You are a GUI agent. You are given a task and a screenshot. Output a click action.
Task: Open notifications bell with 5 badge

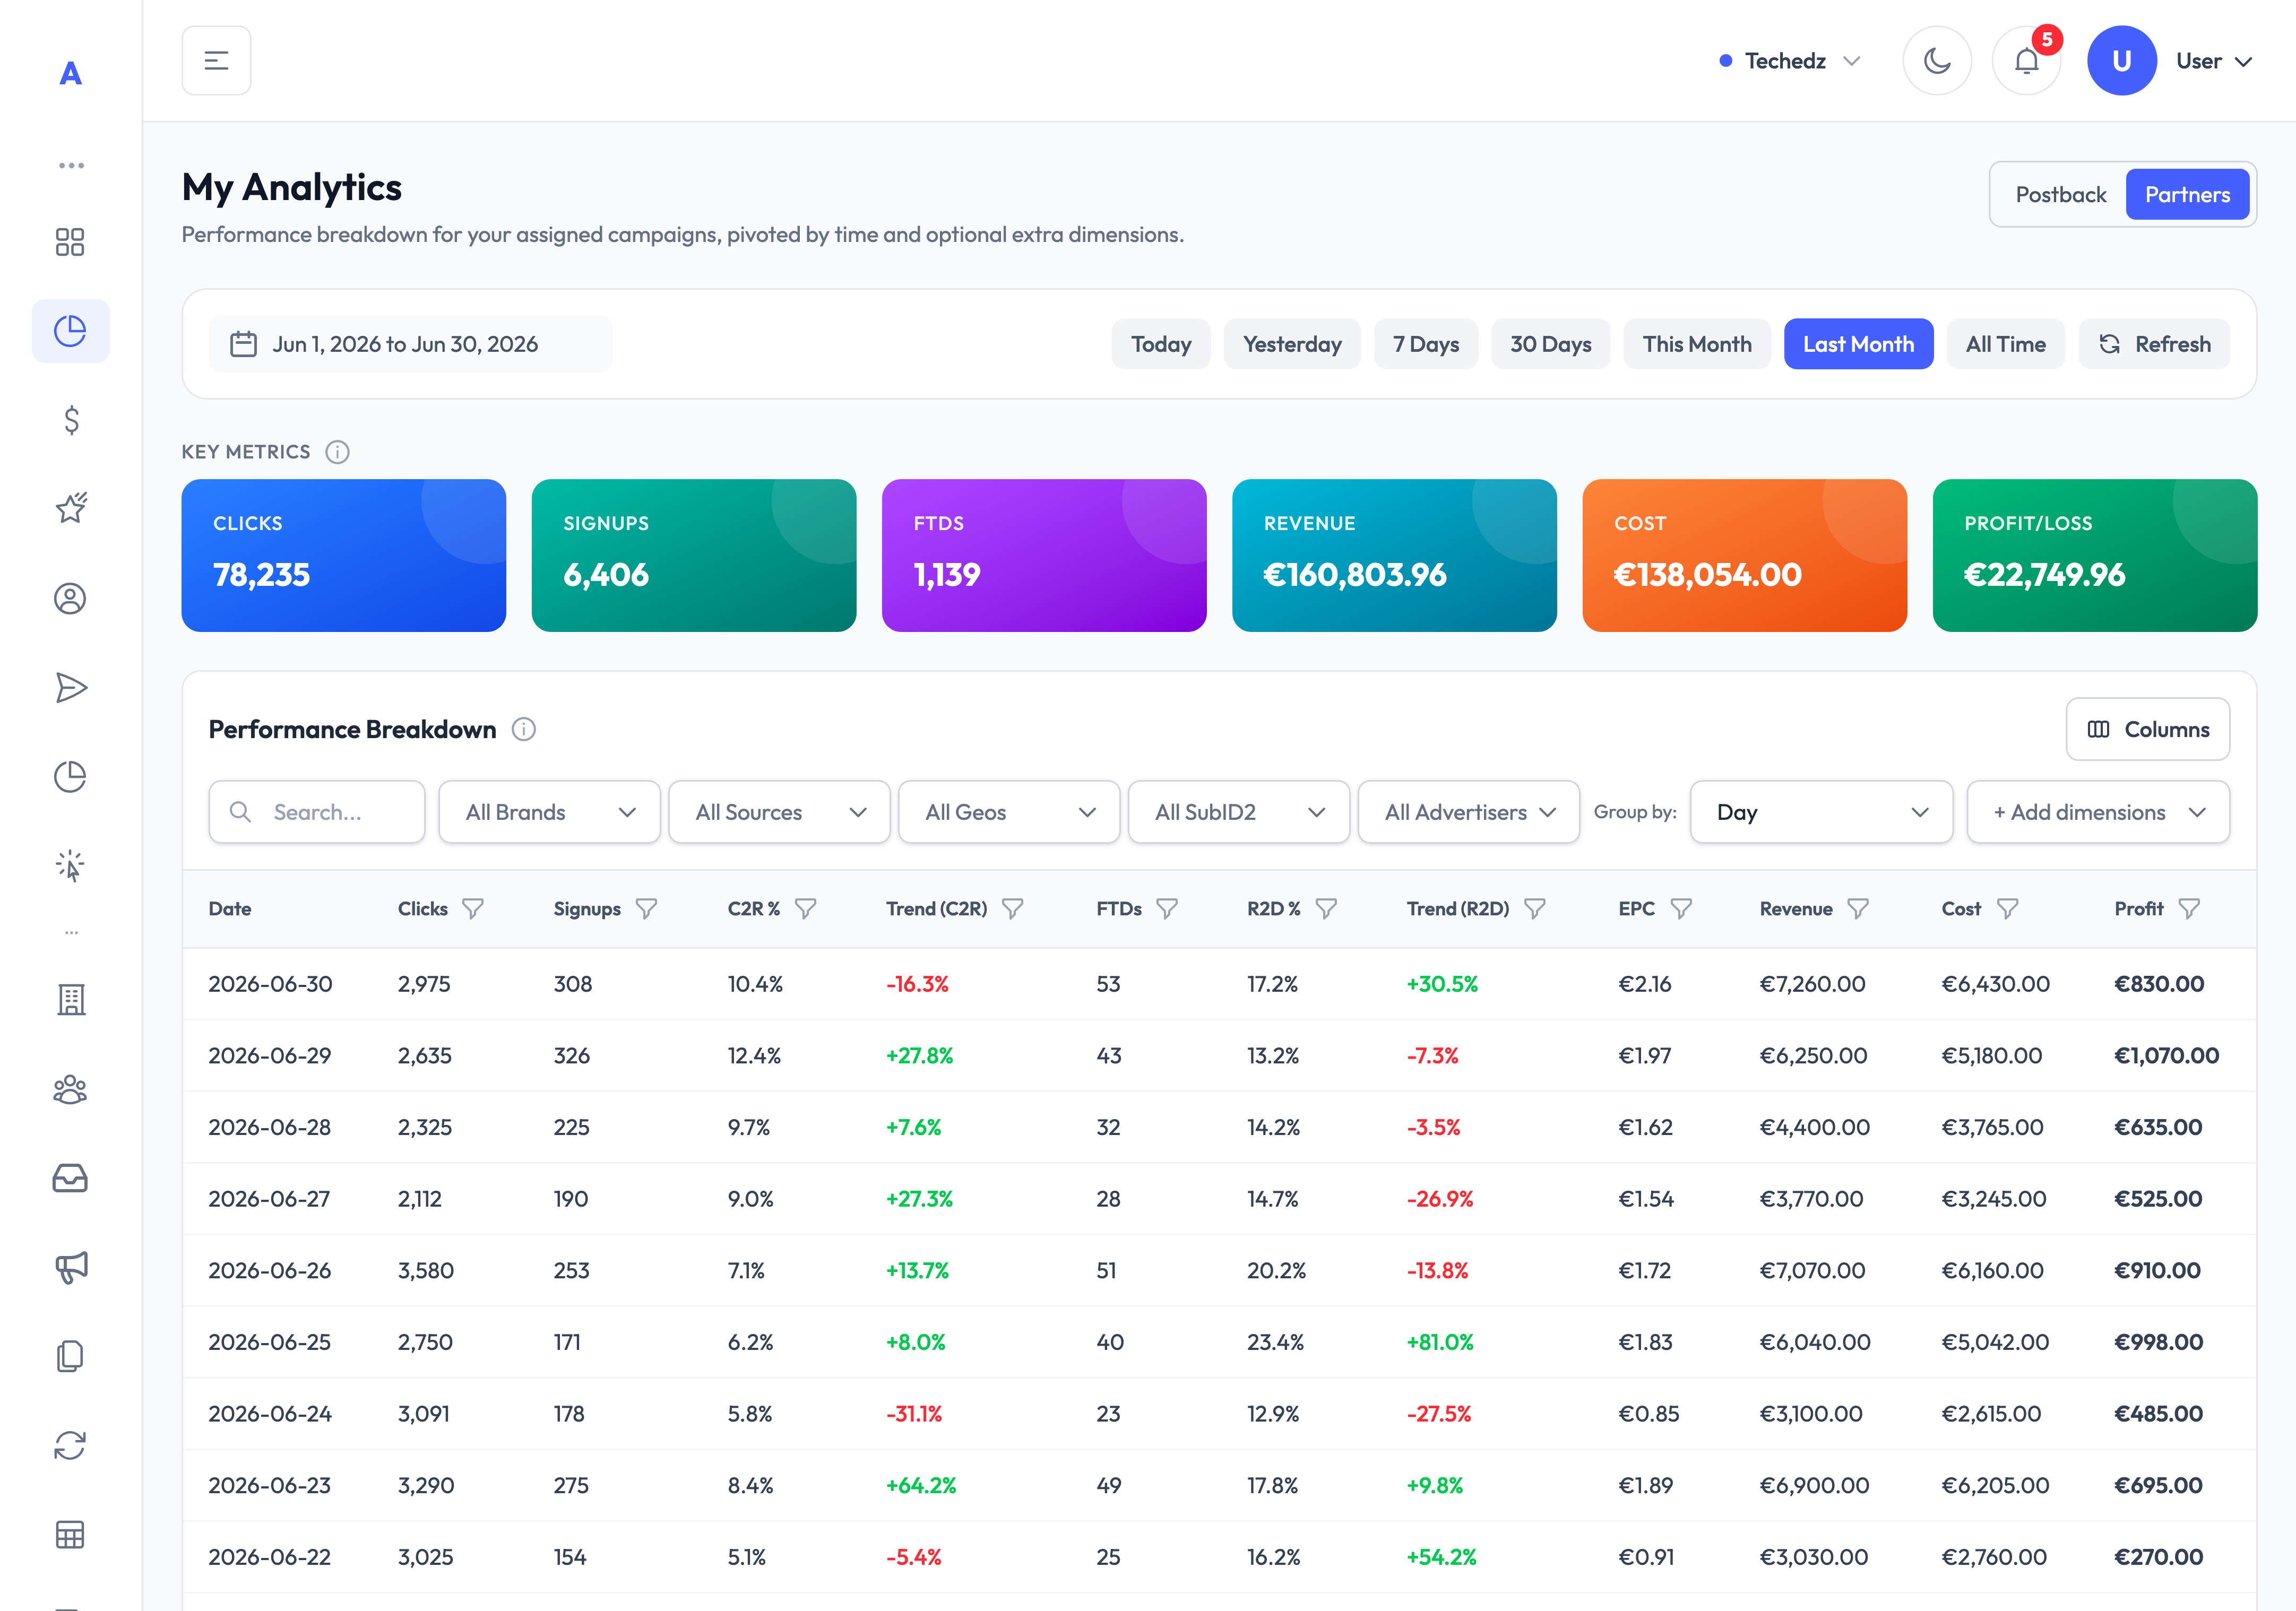[2027, 61]
